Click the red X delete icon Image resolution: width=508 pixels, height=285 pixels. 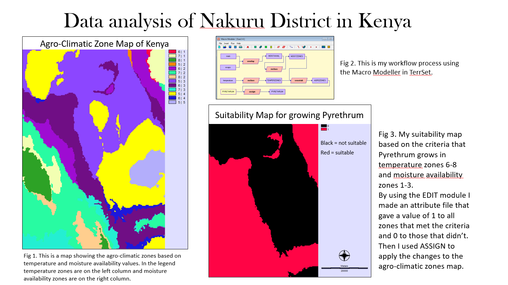point(248,47)
